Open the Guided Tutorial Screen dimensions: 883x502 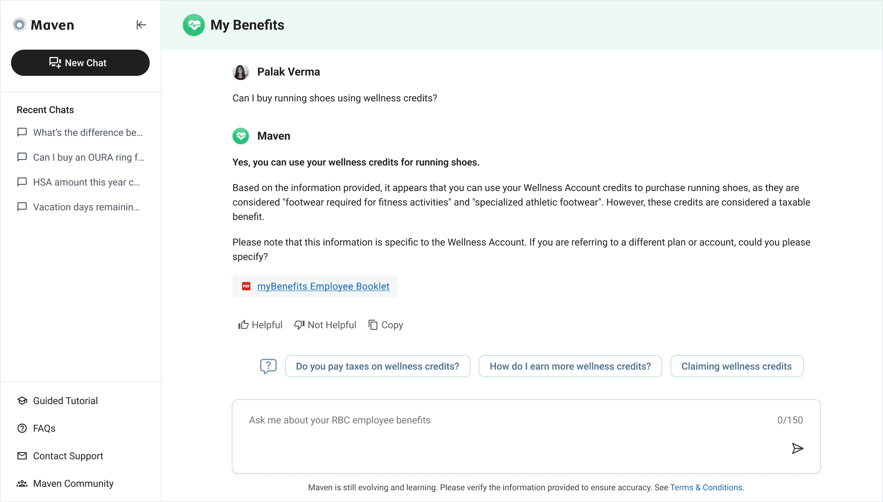coord(65,401)
